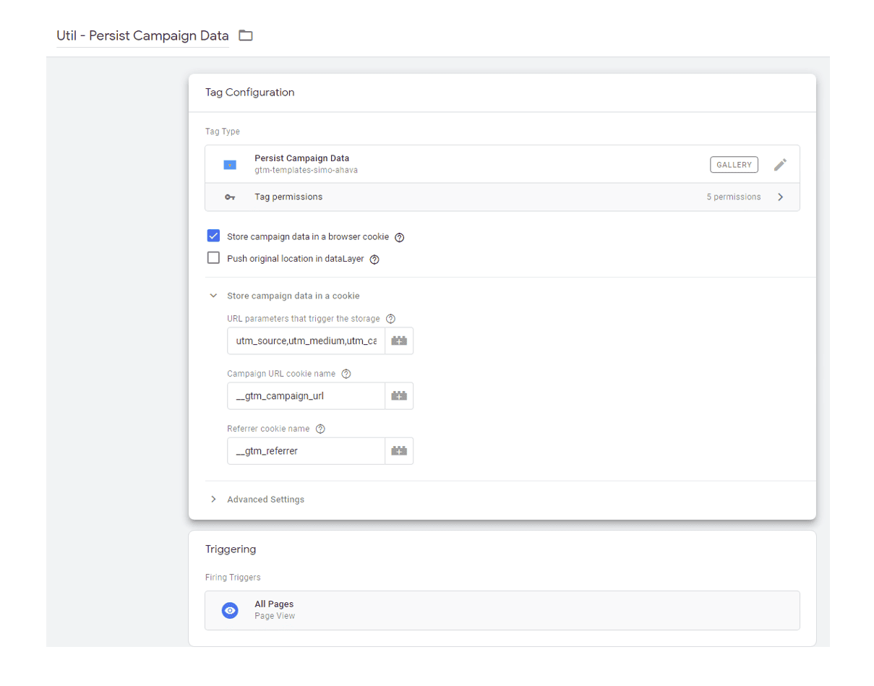Expand Tag permissions with the chevron arrow
The height and width of the screenshot is (686, 874).
(x=780, y=197)
